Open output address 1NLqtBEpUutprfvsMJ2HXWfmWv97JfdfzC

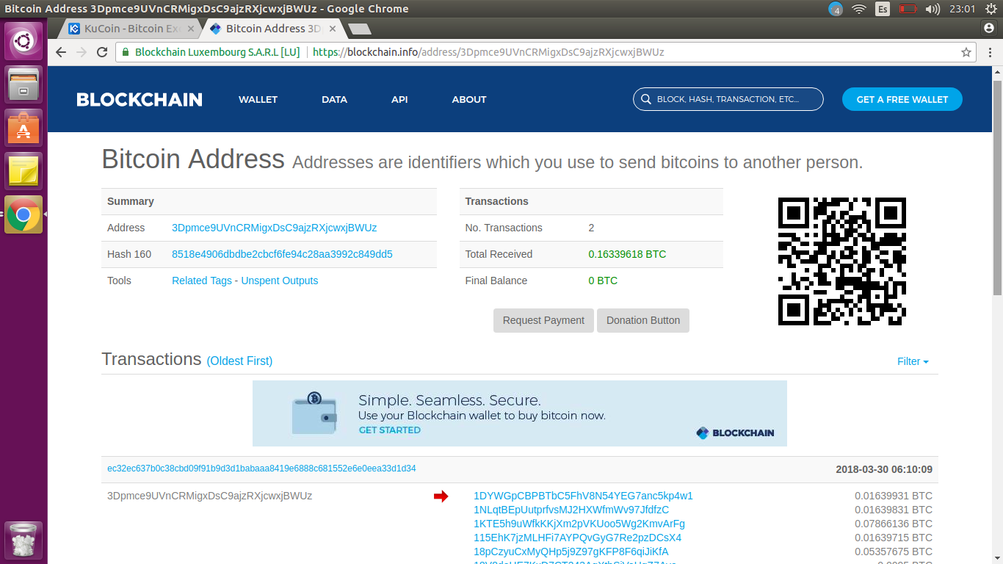point(571,510)
